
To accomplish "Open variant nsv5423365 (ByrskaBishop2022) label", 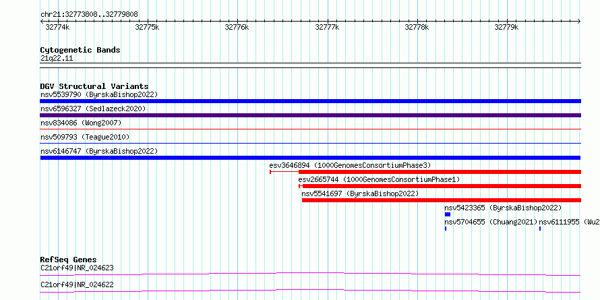I will click(x=503, y=208).
